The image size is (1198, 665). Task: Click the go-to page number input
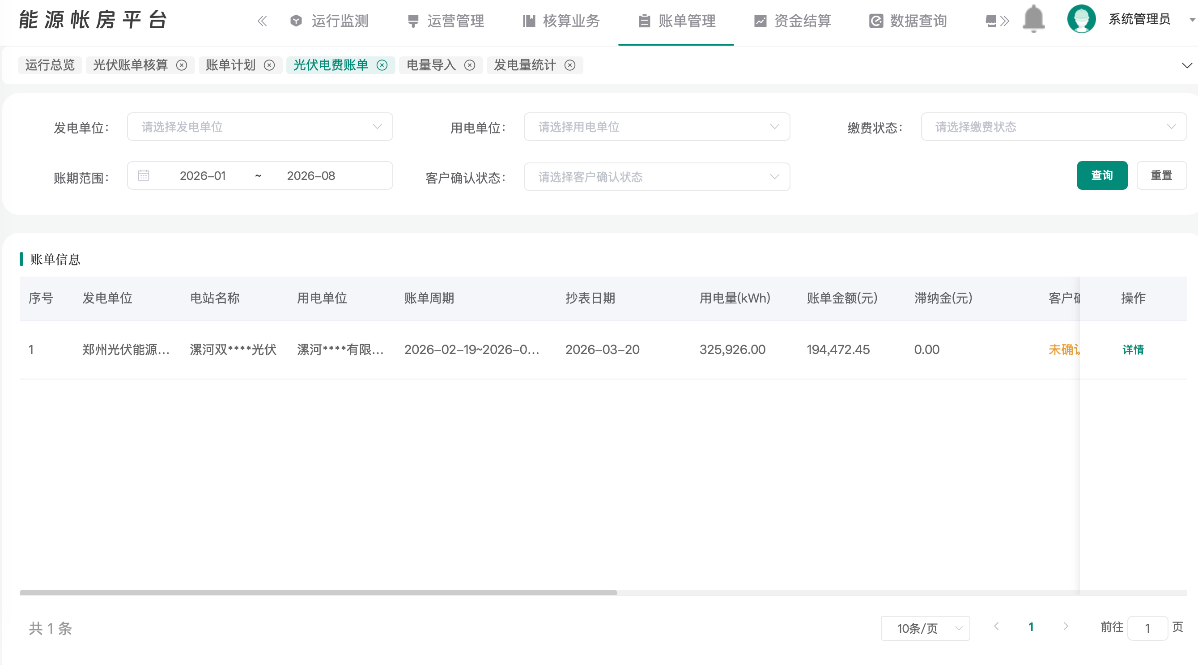coord(1147,628)
